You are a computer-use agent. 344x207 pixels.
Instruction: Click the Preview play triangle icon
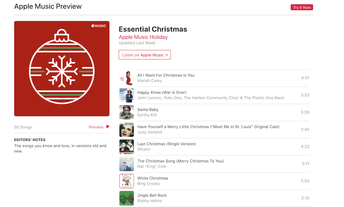coord(108,127)
